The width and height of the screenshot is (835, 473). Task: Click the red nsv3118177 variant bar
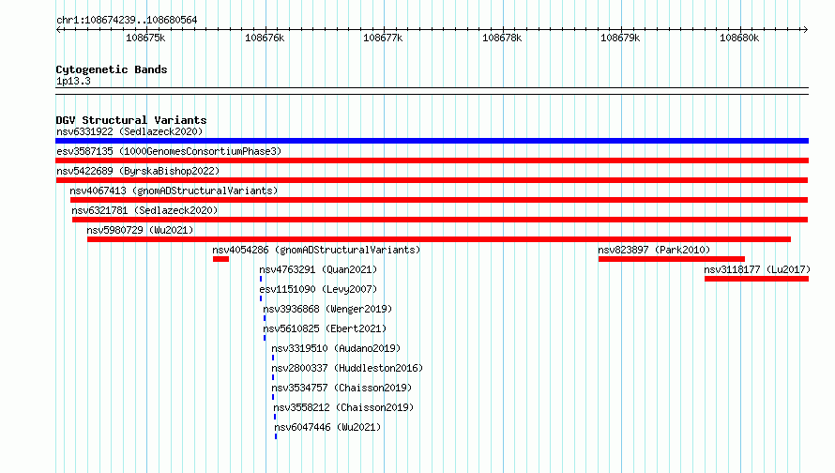pos(757,279)
